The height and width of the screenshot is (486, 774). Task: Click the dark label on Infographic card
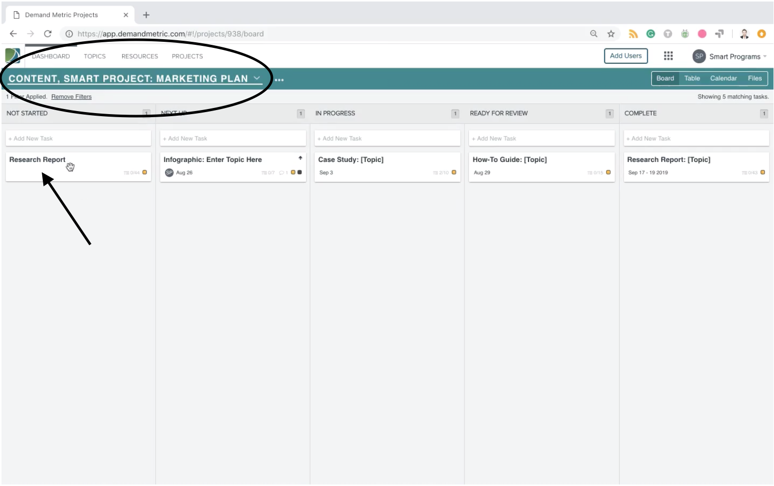(299, 172)
